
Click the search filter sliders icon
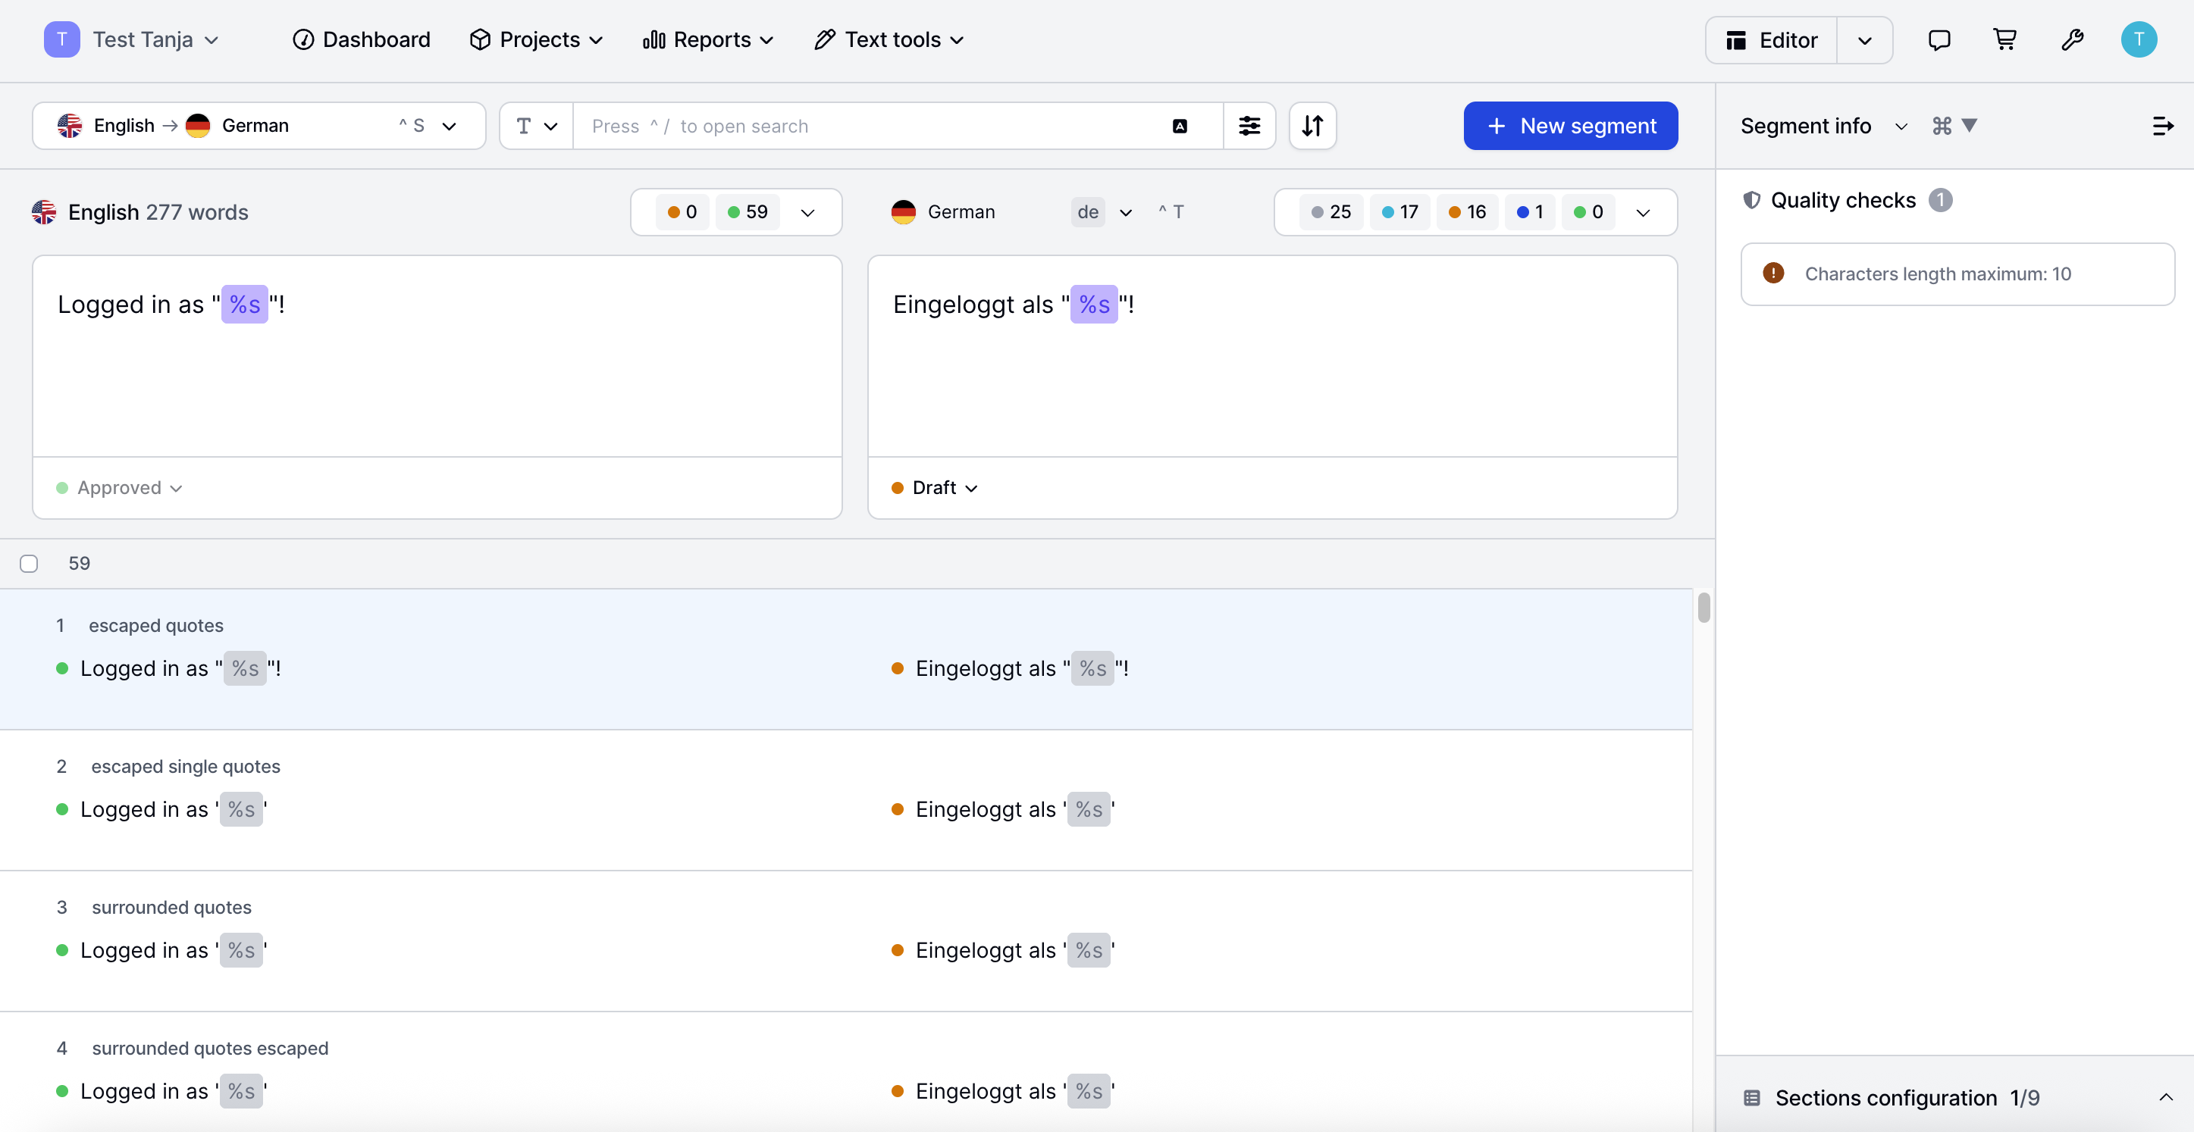click(1249, 126)
